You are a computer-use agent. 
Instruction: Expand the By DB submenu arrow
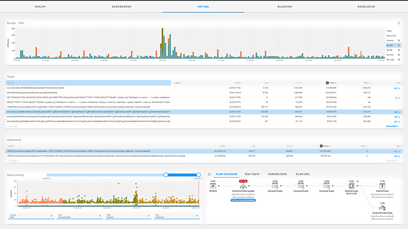point(398,50)
